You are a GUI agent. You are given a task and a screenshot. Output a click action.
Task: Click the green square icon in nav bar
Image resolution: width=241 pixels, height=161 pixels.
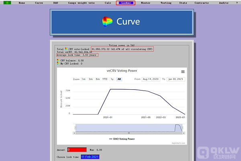(7, 3)
